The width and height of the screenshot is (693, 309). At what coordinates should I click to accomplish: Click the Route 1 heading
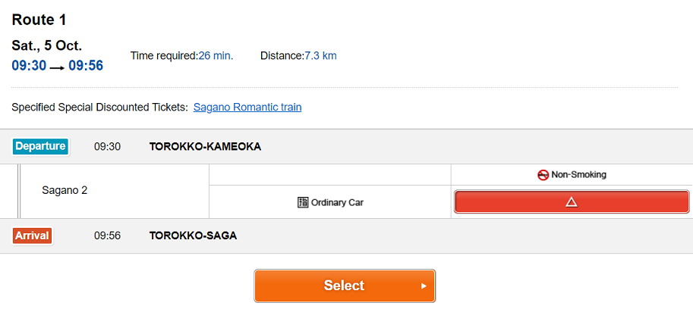point(39,19)
